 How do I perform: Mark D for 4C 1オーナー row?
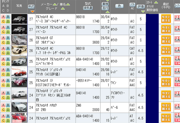click(8, 53)
